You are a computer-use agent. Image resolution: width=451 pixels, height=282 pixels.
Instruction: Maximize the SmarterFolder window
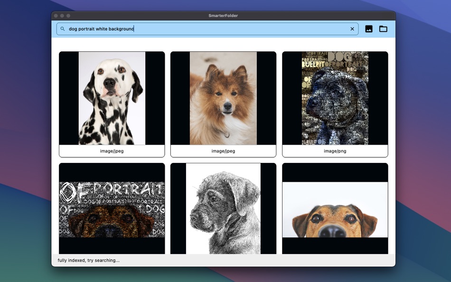point(68,16)
